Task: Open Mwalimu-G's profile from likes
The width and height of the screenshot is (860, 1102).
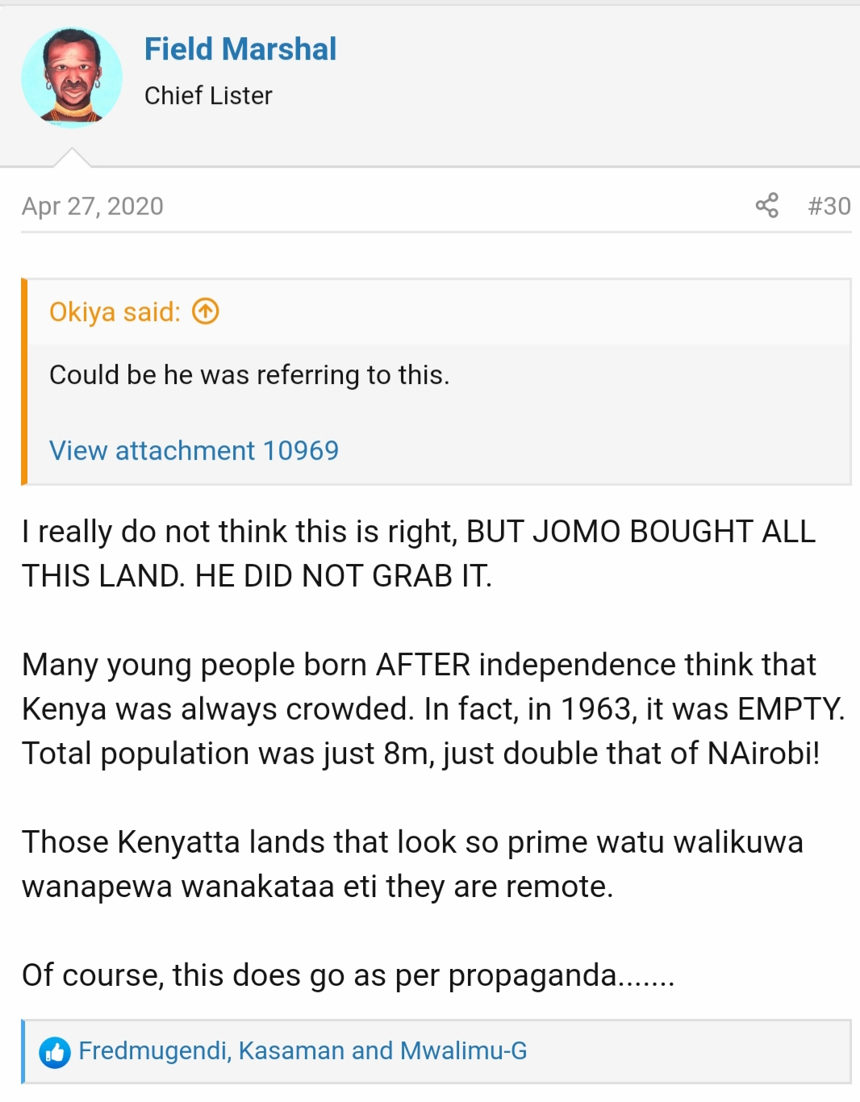Action: click(463, 1050)
